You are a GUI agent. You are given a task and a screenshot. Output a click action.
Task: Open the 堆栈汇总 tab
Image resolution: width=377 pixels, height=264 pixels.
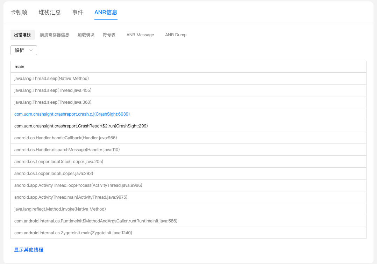point(50,12)
